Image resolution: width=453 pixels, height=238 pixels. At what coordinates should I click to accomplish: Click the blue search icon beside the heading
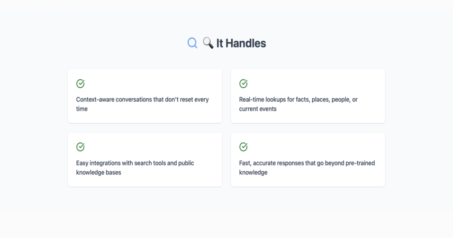pos(192,43)
